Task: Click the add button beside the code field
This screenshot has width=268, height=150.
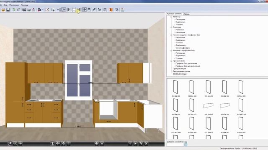Action: click(x=186, y=145)
